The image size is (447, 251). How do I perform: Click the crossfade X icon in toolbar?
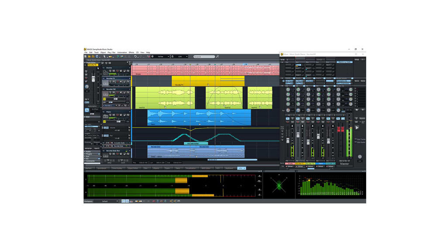point(118,57)
